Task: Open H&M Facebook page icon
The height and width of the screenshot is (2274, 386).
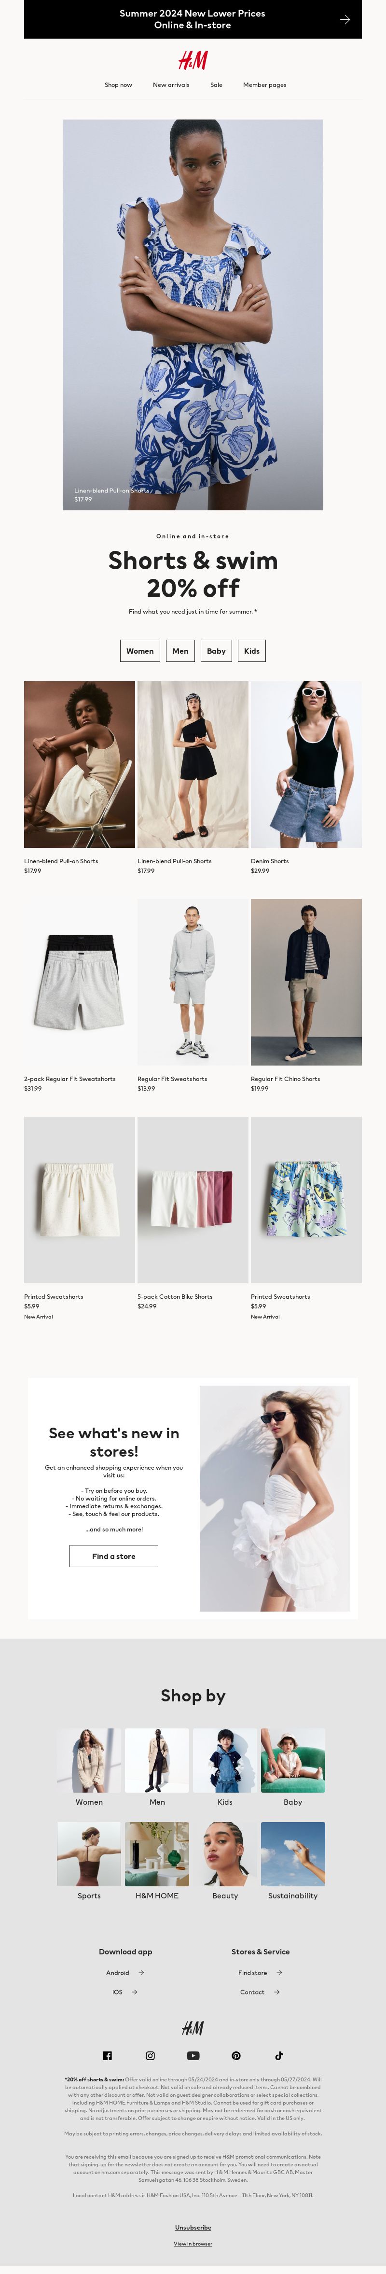Action: coord(108,2055)
